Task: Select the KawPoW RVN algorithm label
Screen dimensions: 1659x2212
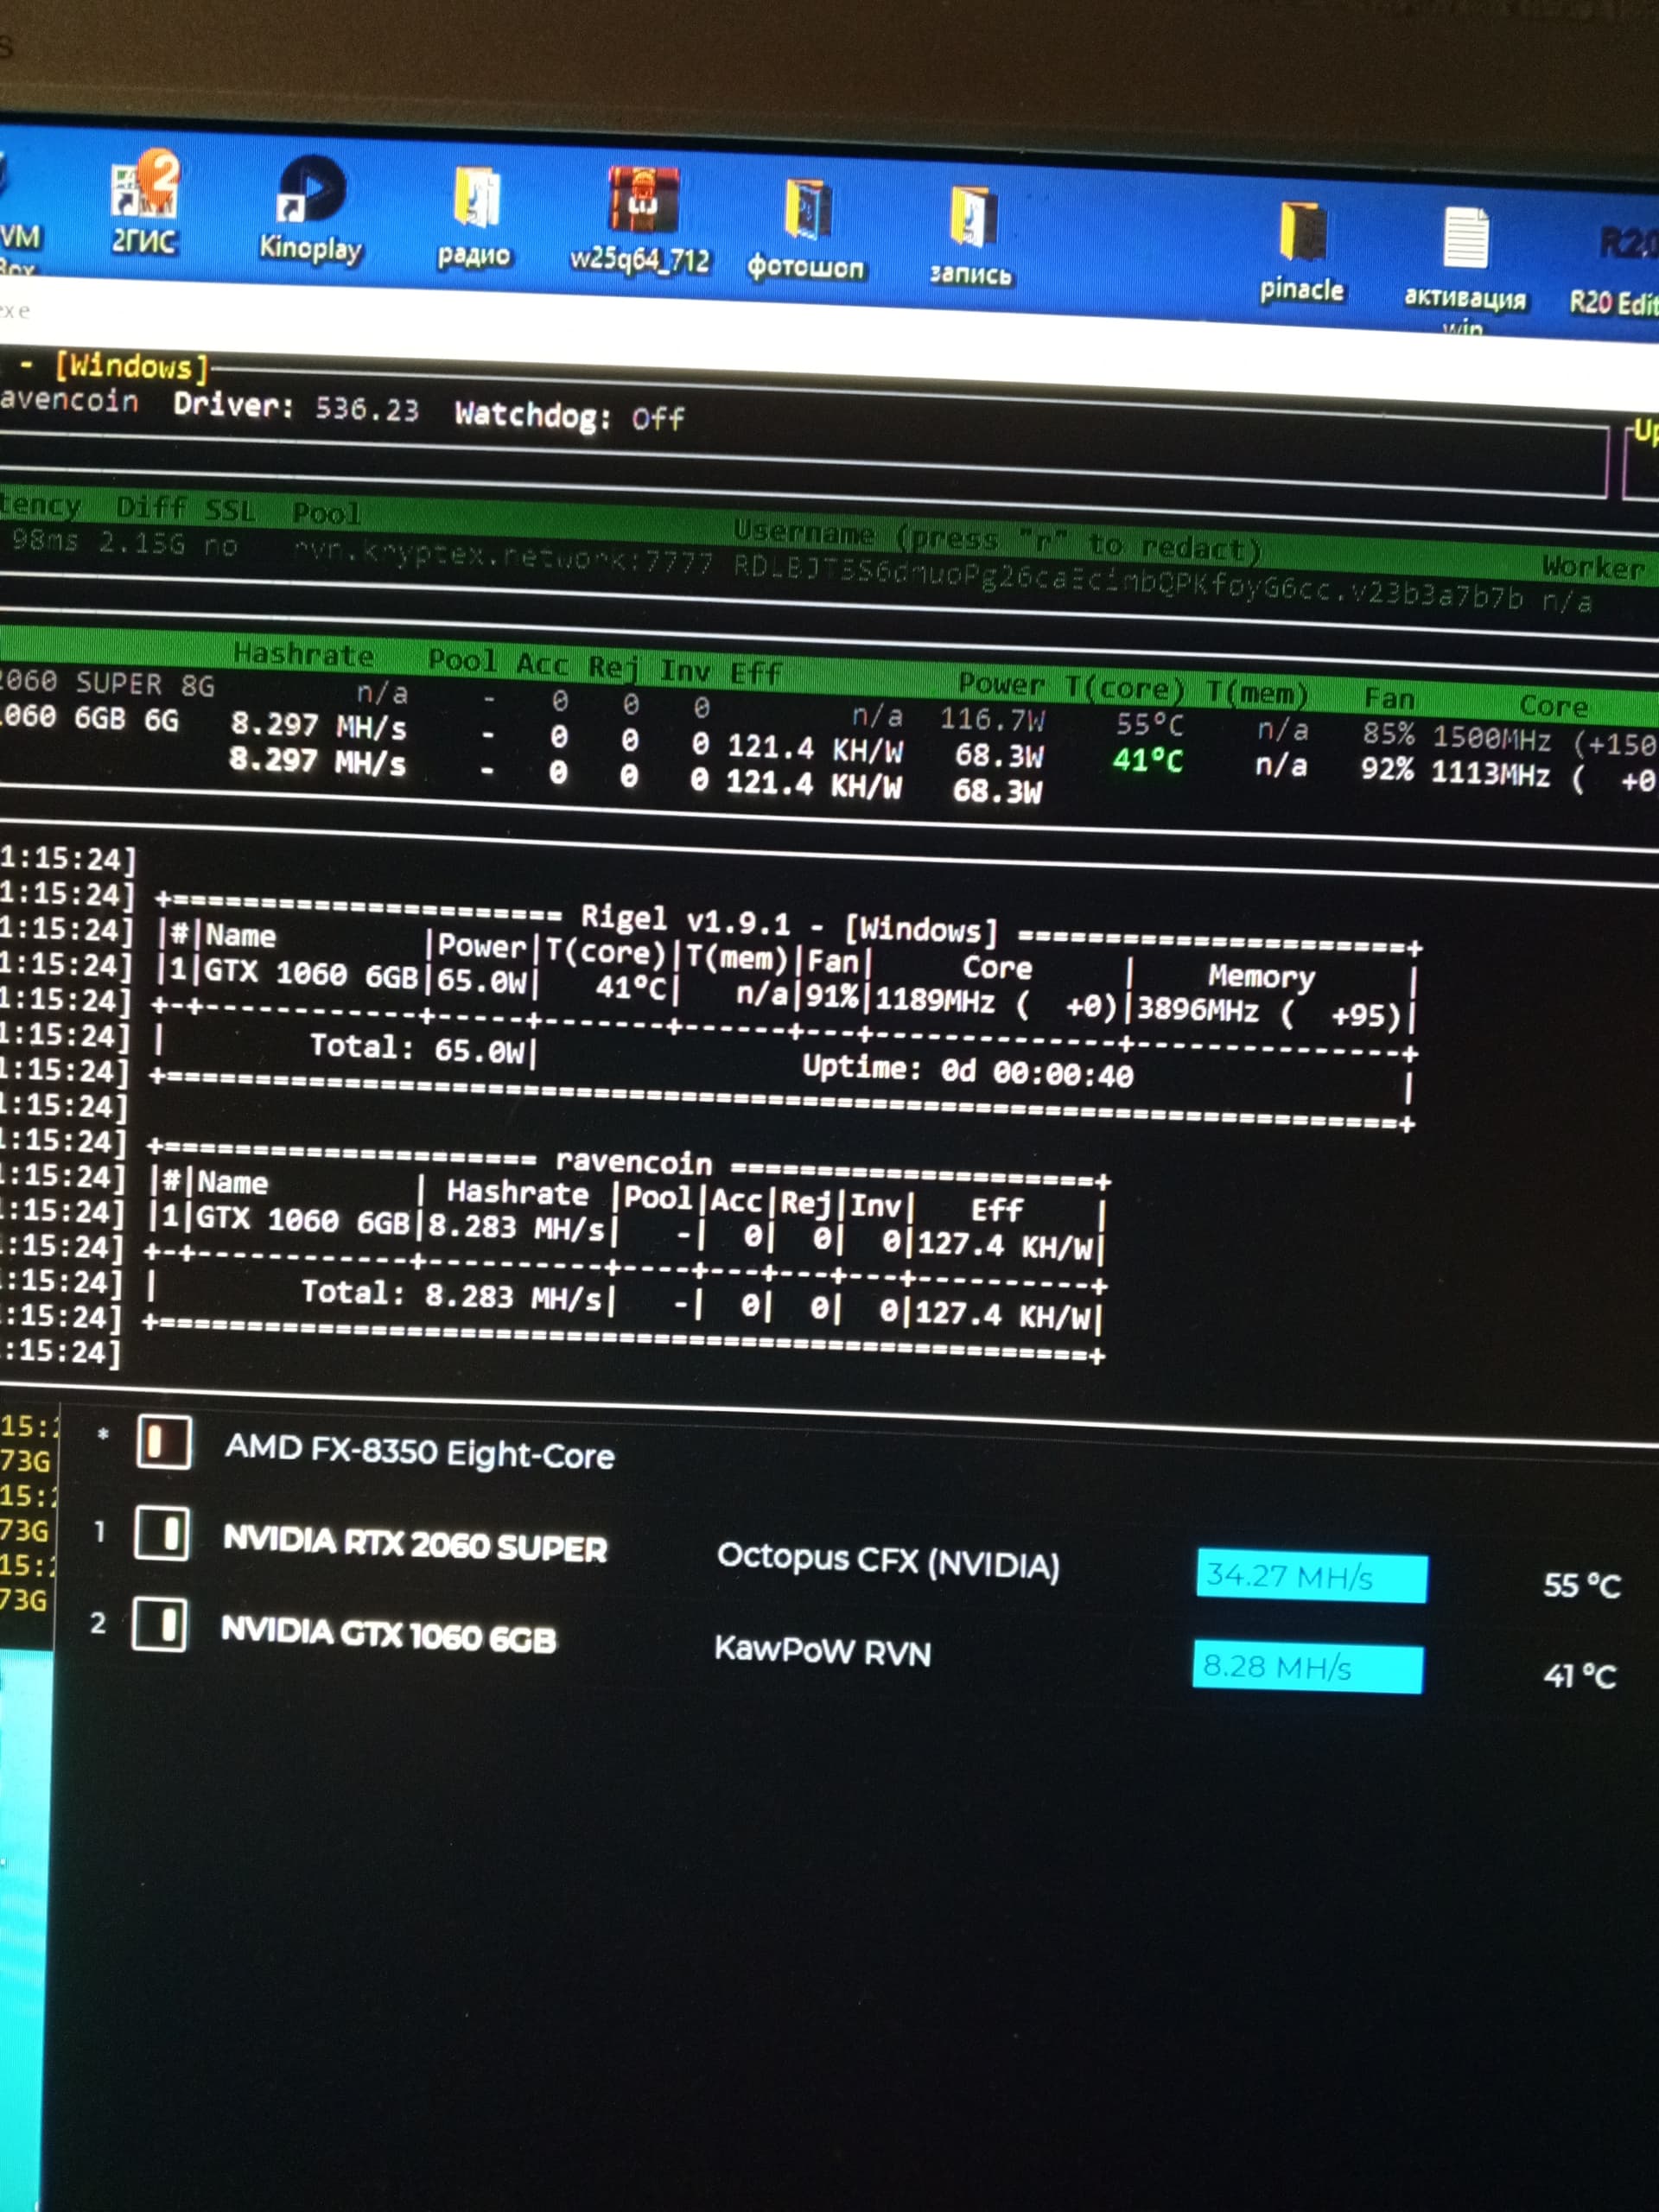Action: coord(822,1651)
